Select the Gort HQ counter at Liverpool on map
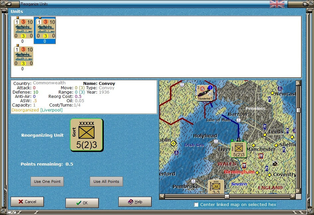This screenshot has width=314, height=215. 239,150
